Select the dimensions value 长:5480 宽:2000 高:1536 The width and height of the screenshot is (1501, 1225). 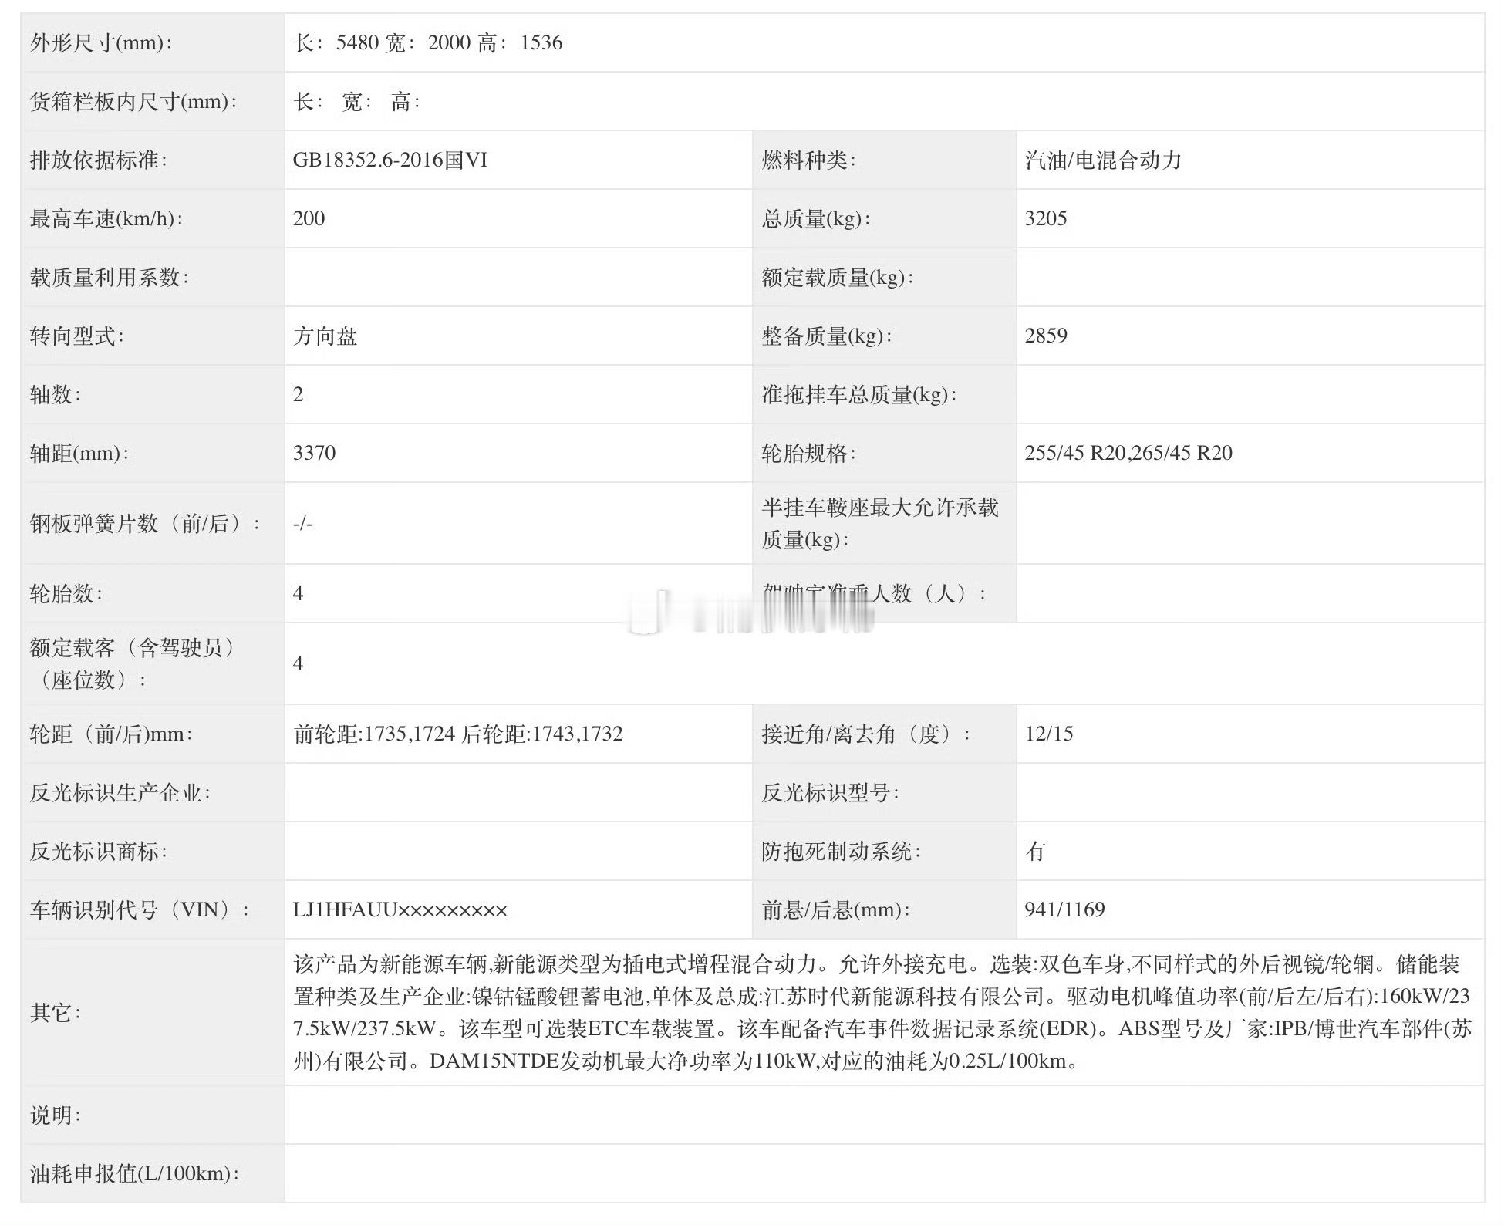click(x=427, y=42)
